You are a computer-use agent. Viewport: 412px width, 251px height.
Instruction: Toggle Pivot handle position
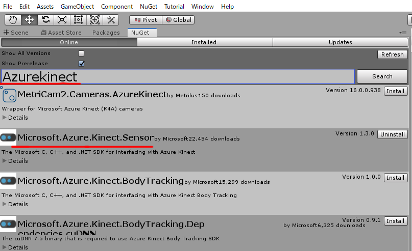tap(146, 20)
